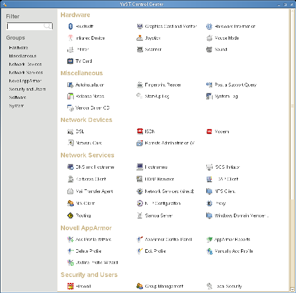Open the AppArmor Reports icon
Image resolution: width=296 pixels, height=293 pixels.
pyautogui.click(x=209, y=240)
